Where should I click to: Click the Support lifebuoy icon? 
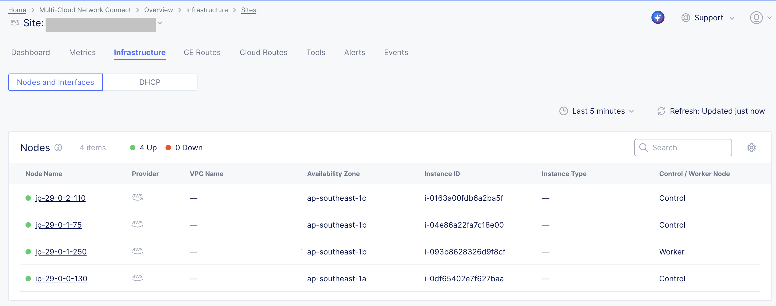pyautogui.click(x=685, y=18)
